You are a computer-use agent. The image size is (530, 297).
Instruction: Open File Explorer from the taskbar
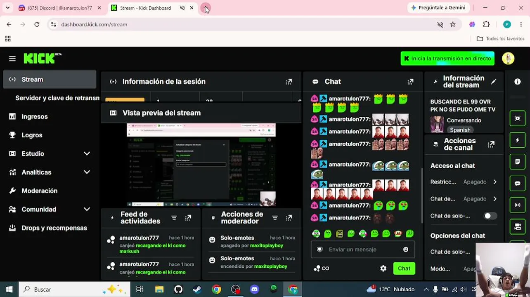pyautogui.click(x=159, y=290)
